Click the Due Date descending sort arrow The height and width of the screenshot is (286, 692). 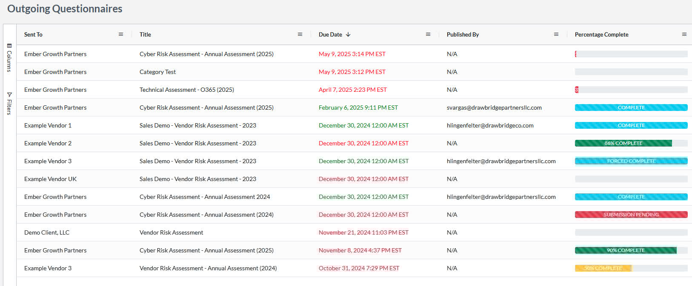click(348, 34)
